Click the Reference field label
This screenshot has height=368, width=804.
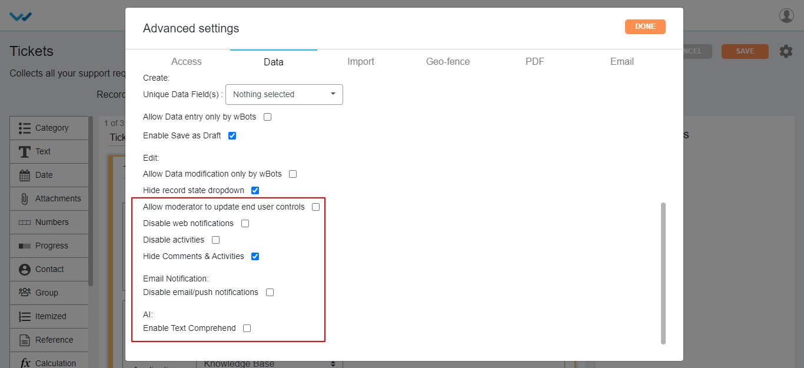click(54, 340)
